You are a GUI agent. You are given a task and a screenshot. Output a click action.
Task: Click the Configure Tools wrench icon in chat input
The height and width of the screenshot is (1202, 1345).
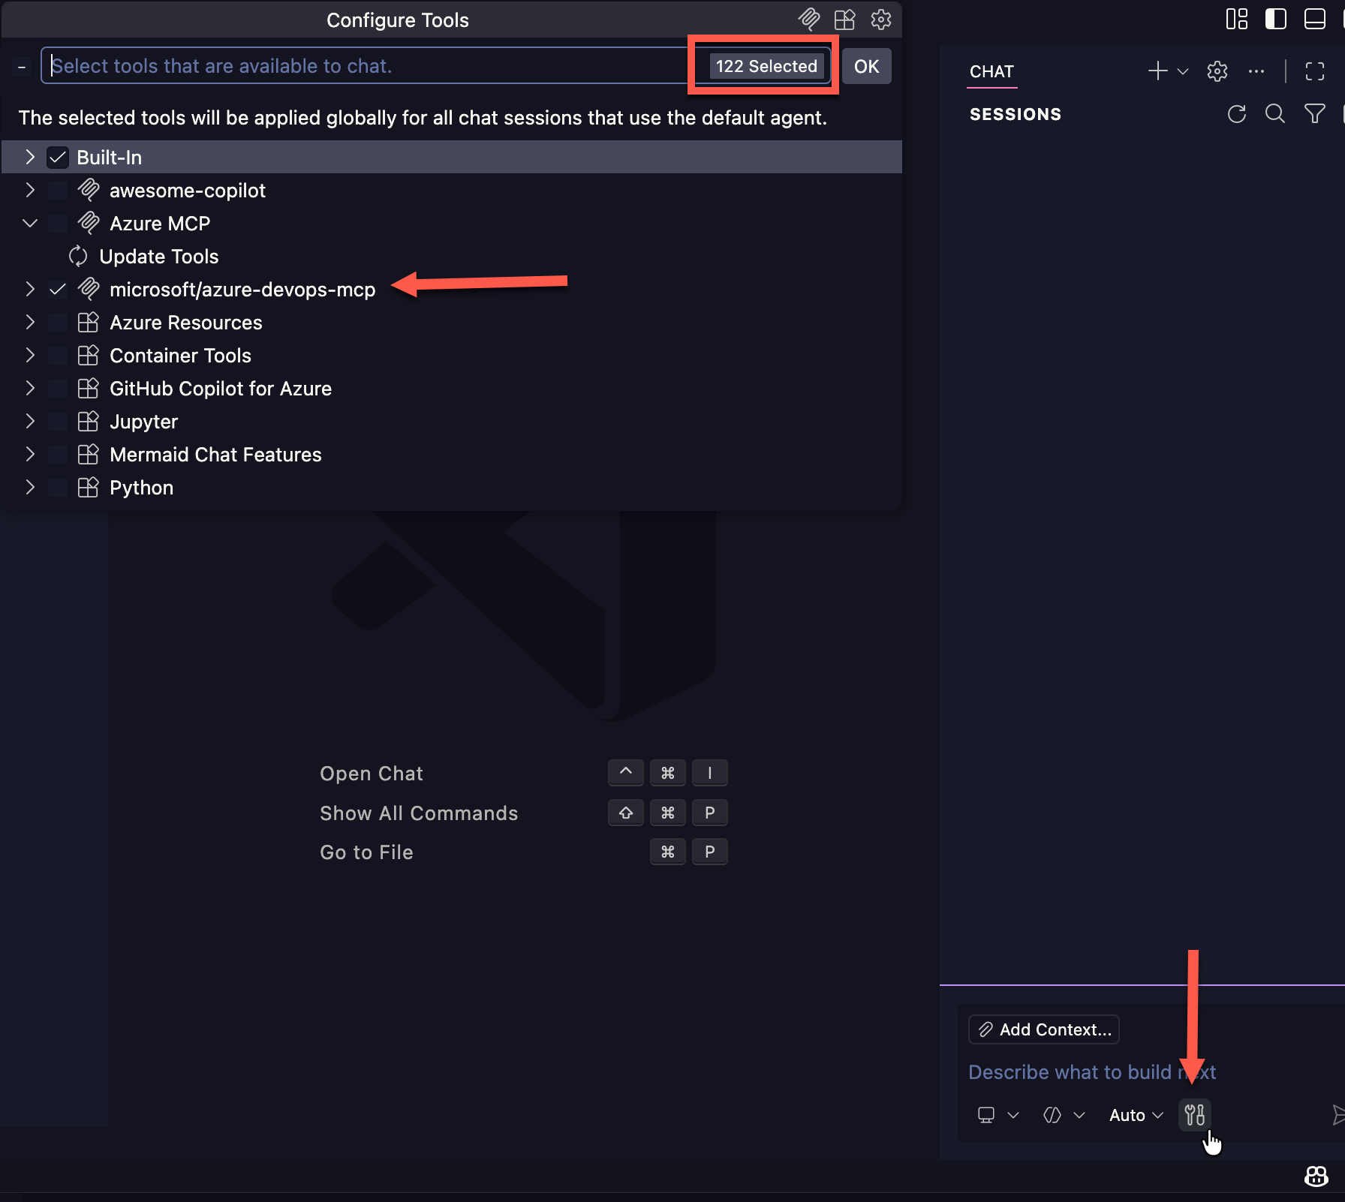[x=1194, y=1114]
